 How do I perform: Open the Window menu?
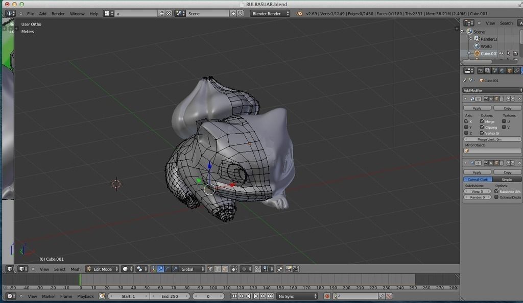(x=77, y=14)
